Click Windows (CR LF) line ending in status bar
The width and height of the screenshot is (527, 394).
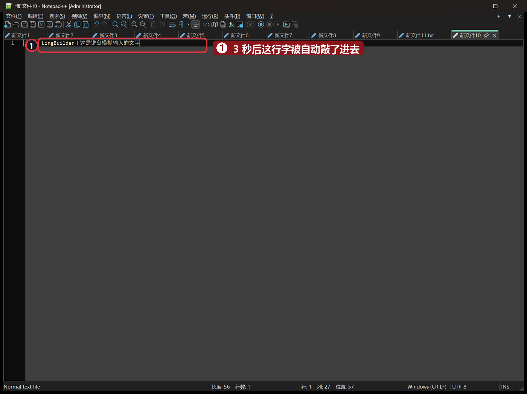click(x=427, y=387)
